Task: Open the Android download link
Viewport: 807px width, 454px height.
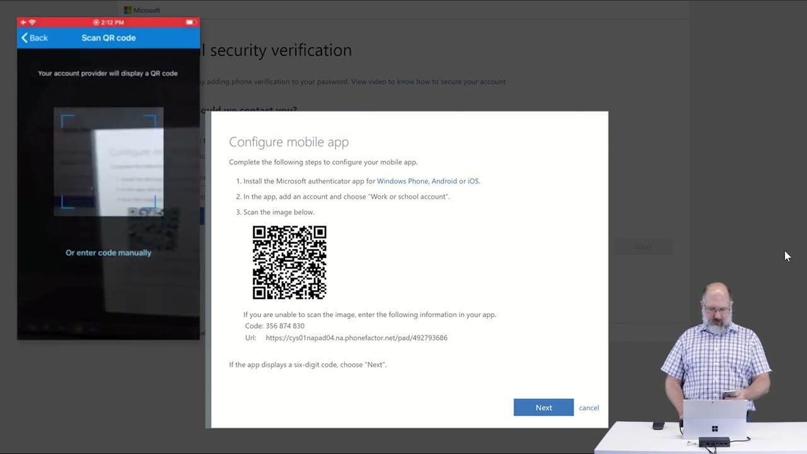Action: click(444, 181)
